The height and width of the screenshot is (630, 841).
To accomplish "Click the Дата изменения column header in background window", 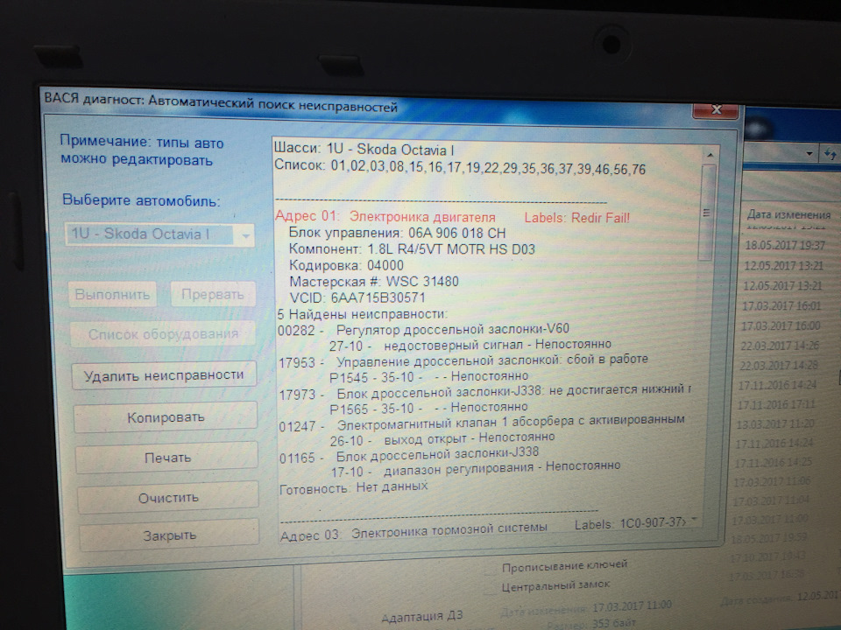I will click(x=788, y=215).
